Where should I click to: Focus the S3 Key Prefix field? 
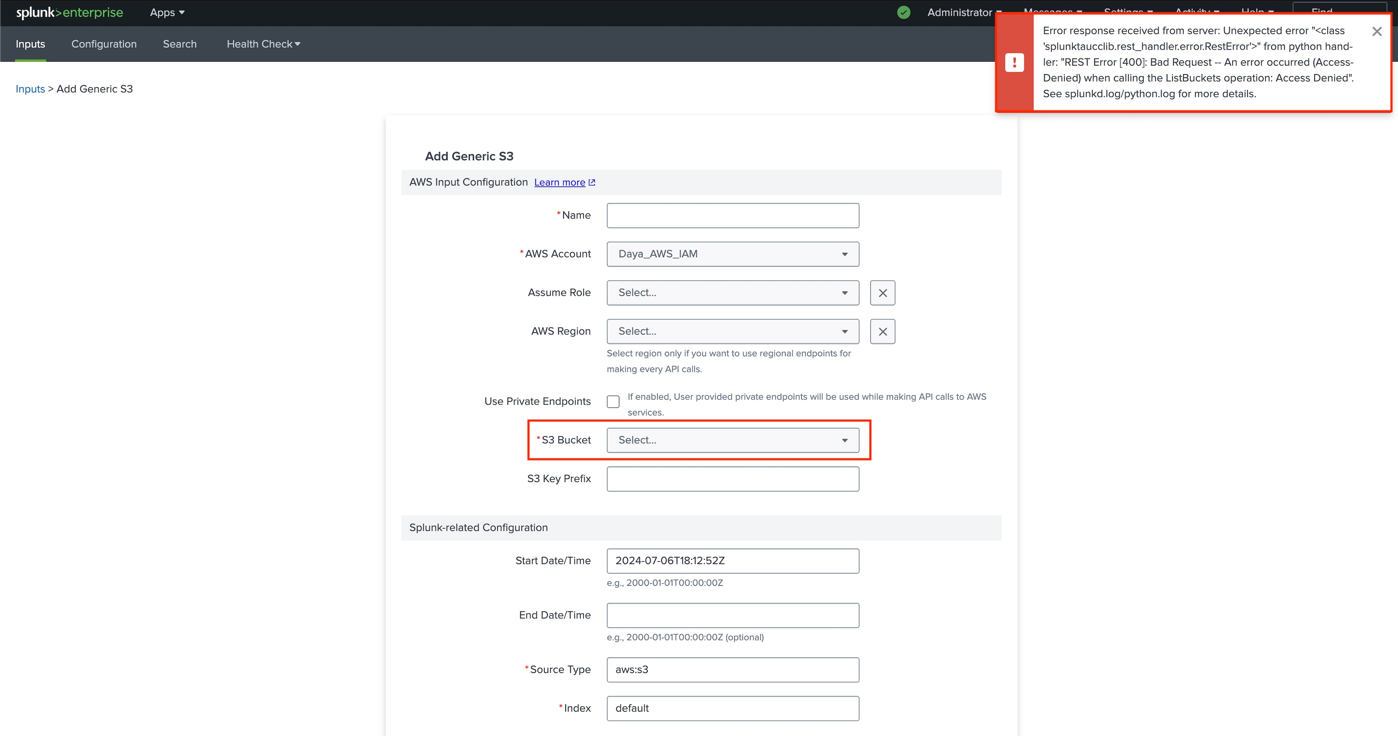tap(732, 479)
